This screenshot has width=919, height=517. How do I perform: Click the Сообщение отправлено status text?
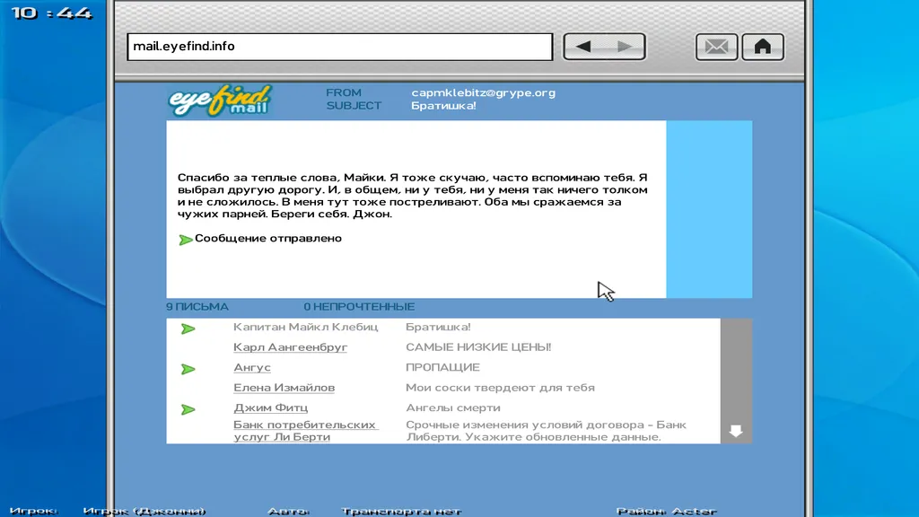267,239
